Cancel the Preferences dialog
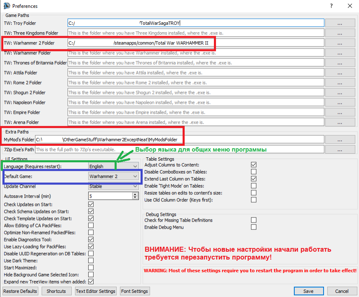 (342, 291)
